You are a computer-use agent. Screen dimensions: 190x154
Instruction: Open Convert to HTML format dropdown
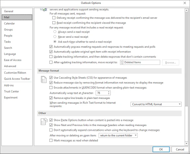pos(156,104)
